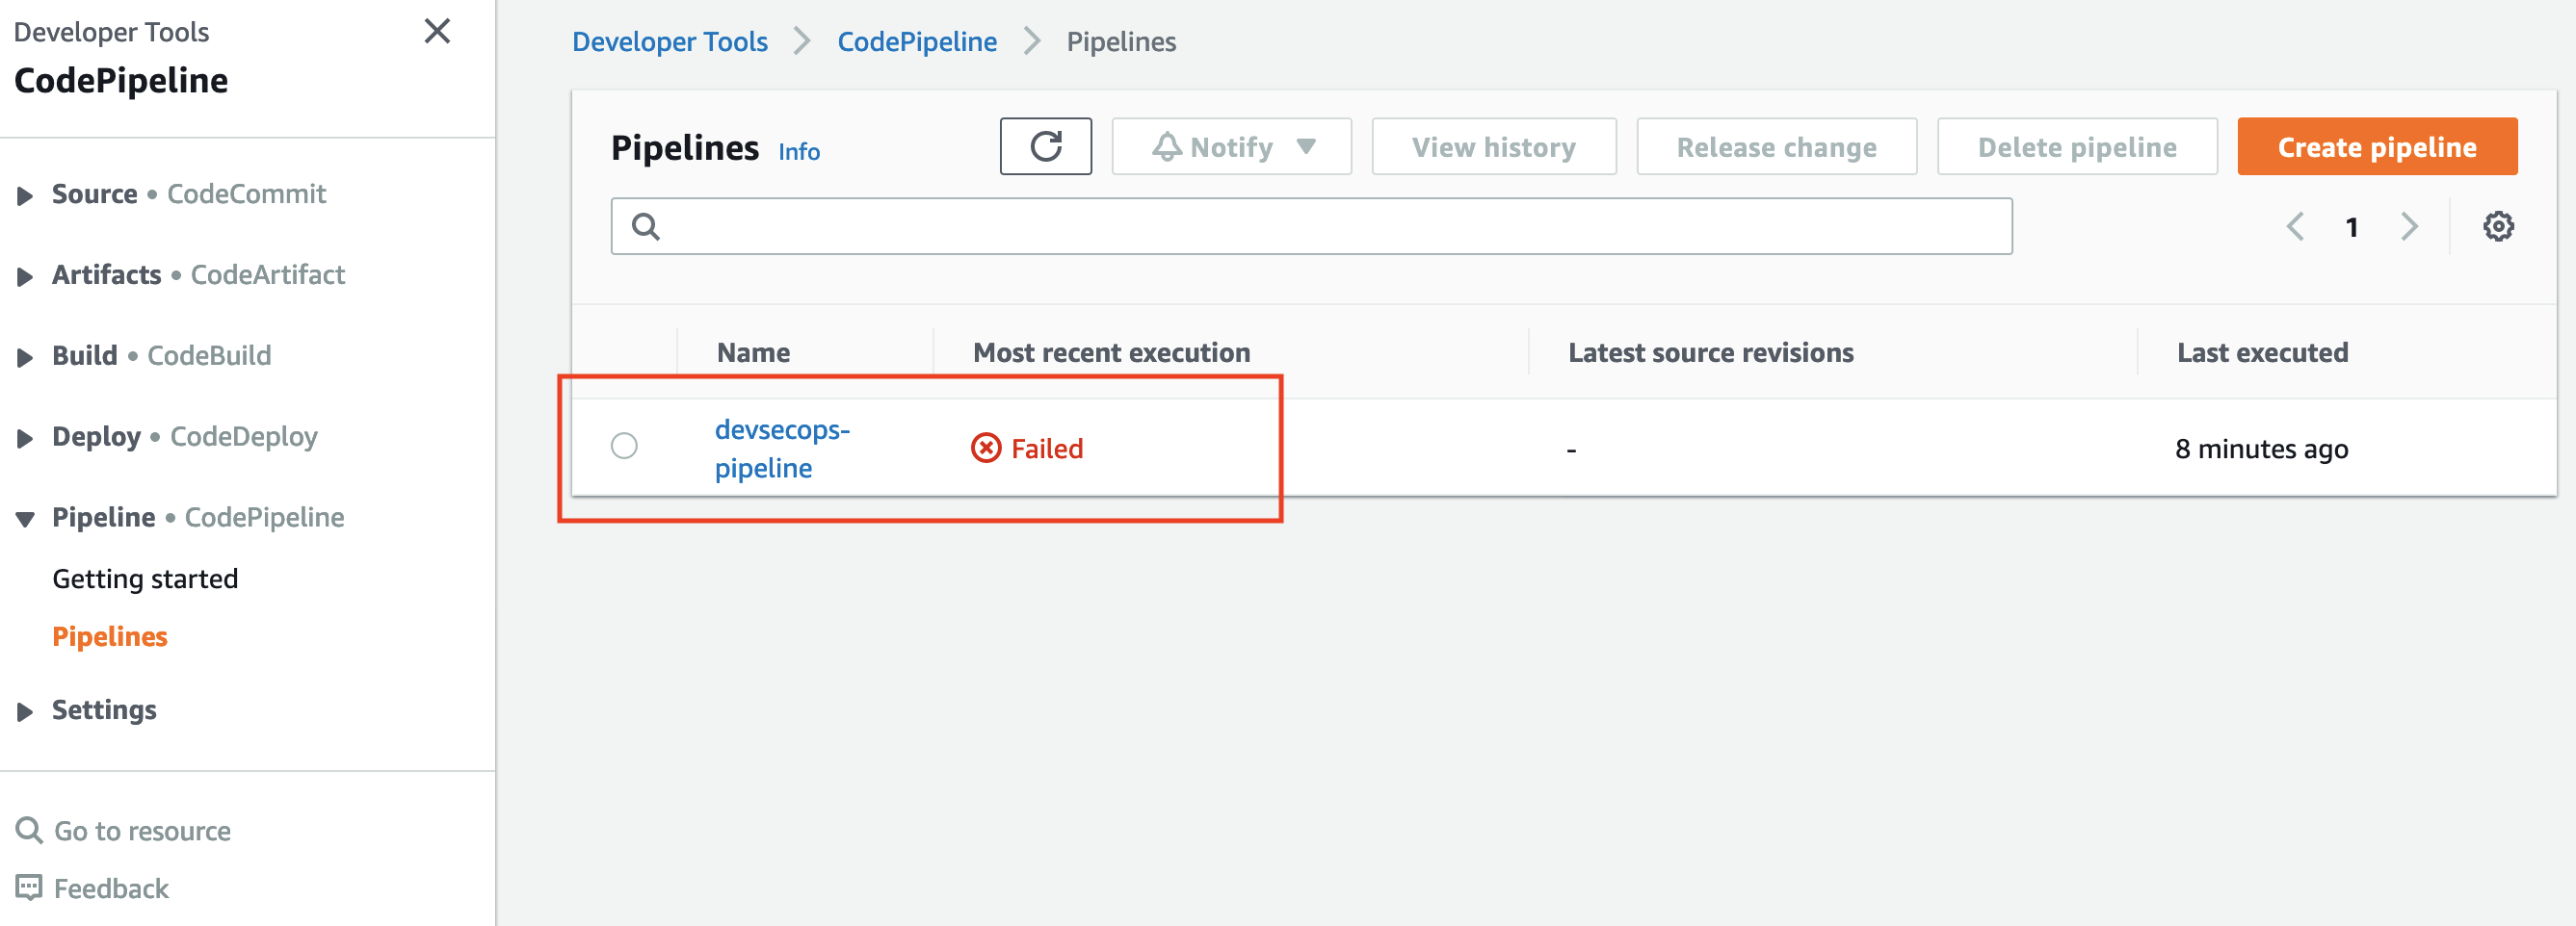Click the Most recent execution column header
The height and width of the screenshot is (926, 2576).
[1111, 352]
